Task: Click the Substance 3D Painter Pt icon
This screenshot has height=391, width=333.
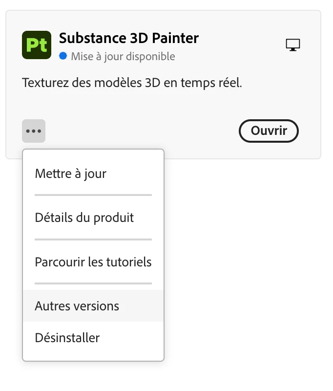Action: (37, 45)
